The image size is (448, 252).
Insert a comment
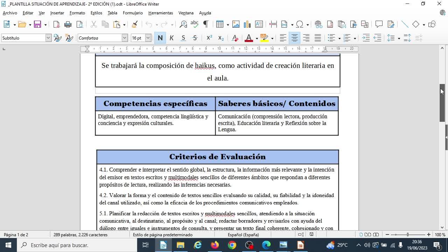point(379,24)
